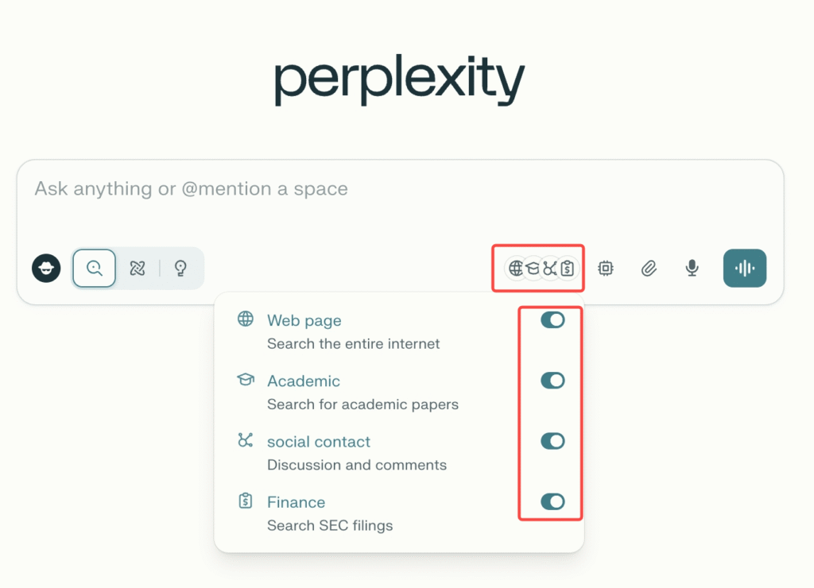814x588 pixels.
Task: Choose the social contact menu entry
Action: click(x=319, y=442)
